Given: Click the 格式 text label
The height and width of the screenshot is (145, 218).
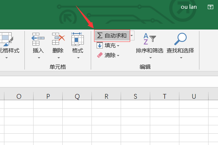Looking at the screenshot, I should (78, 50).
